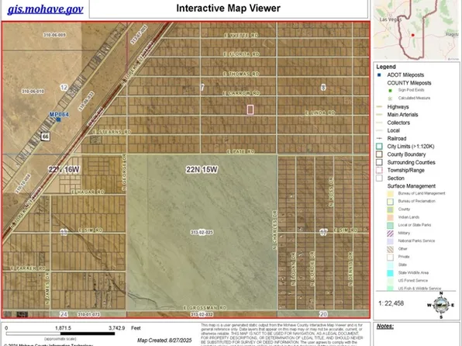Click the pink highlighted parcel outline
The width and height of the screenshot is (462, 346).
click(250, 109)
